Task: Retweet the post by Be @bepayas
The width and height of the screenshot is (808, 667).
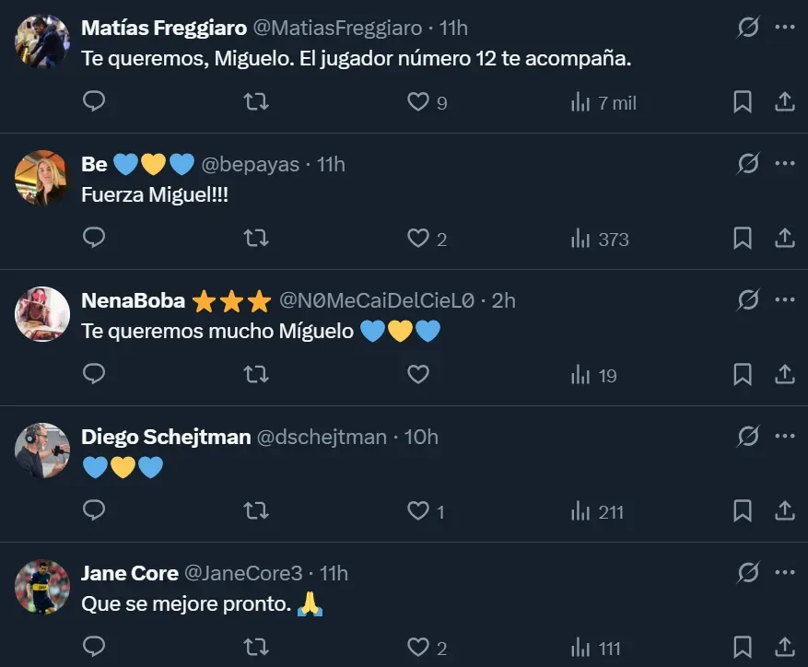Action: coord(256,239)
